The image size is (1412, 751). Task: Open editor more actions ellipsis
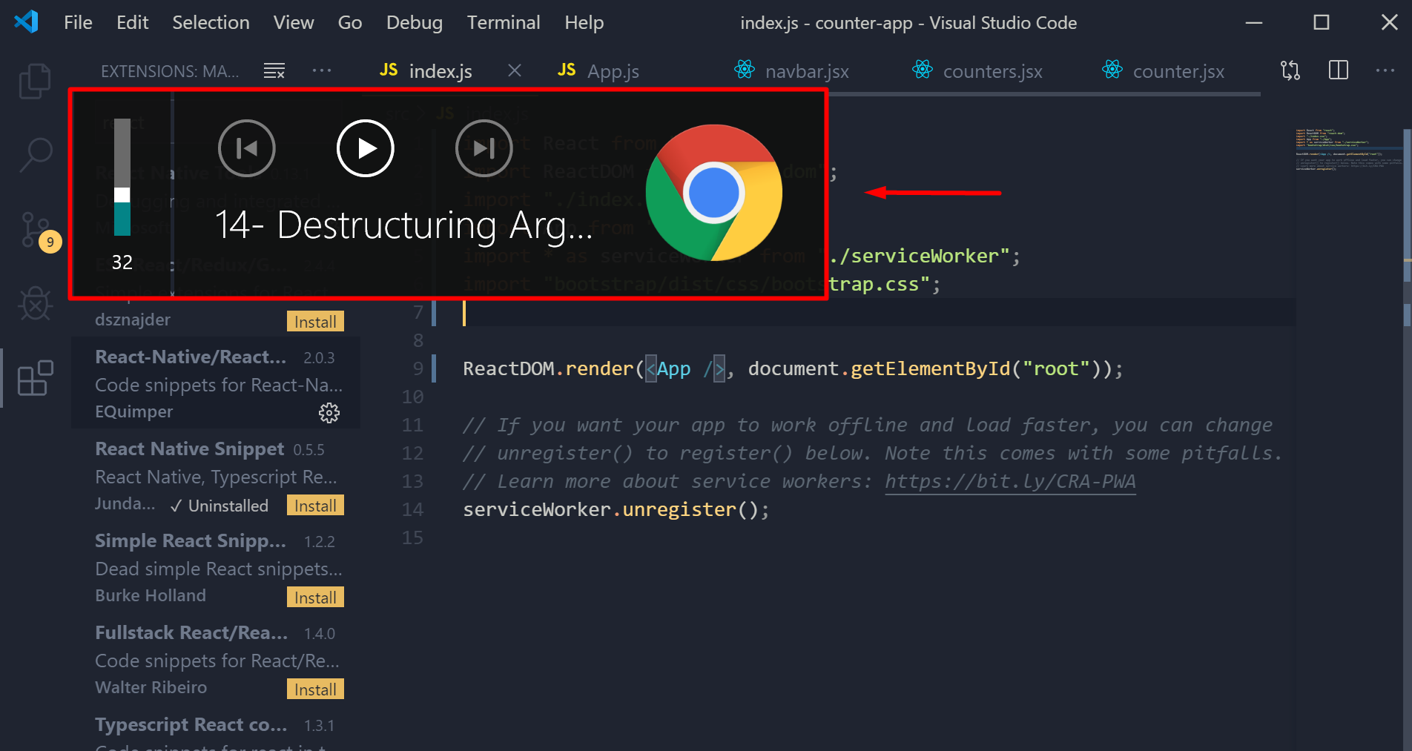click(1385, 70)
